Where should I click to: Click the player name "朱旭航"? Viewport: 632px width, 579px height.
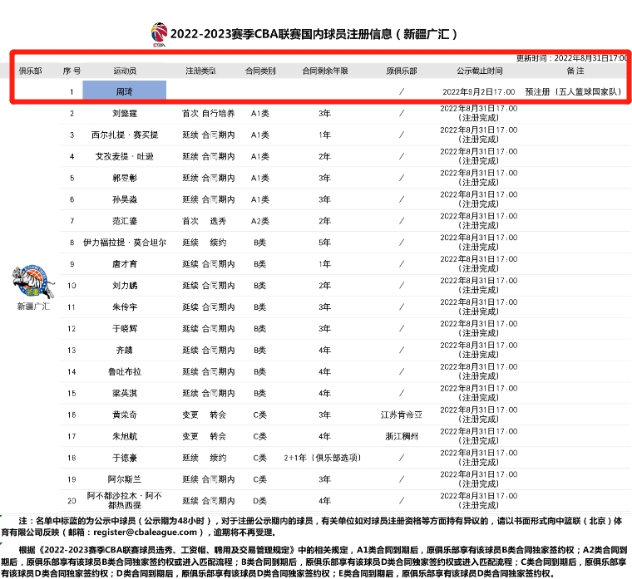pyautogui.click(x=125, y=436)
